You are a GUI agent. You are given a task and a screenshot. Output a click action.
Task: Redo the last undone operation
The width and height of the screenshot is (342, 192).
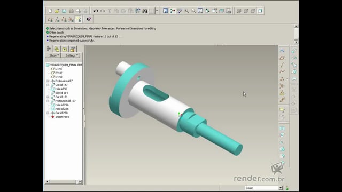[103, 11]
